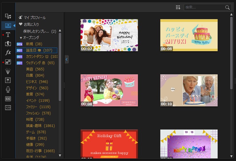The height and width of the screenshot is (161, 236).
Task: Select the ファミリー (1119) category
Action: tap(38, 107)
